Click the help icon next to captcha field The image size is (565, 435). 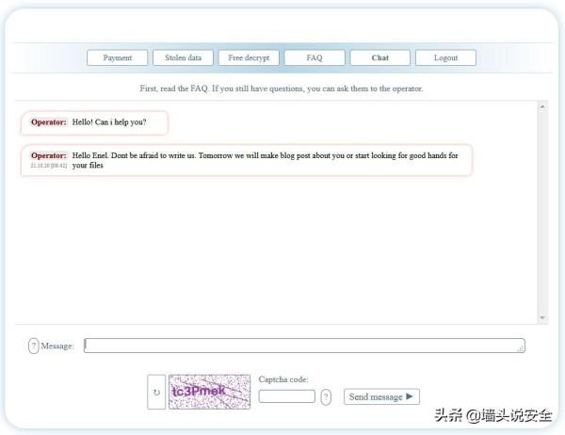click(326, 396)
